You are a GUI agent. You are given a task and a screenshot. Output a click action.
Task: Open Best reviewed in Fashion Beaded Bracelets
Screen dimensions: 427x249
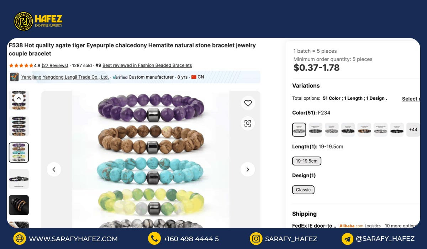click(147, 65)
